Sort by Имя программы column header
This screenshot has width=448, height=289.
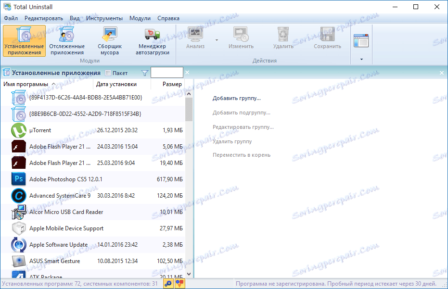click(x=26, y=84)
